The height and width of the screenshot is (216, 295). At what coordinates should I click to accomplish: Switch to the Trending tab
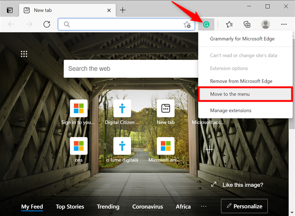pyautogui.click(x=108, y=207)
